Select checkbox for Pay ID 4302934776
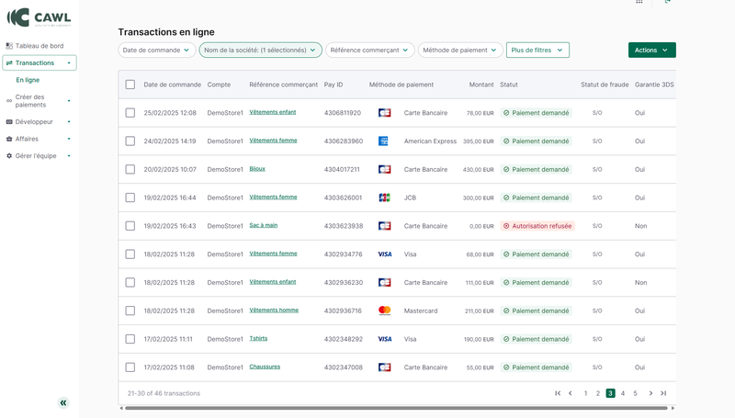The image size is (735, 418). point(130,254)
